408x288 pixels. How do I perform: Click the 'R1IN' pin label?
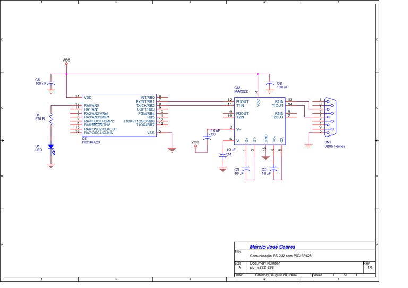point(279,101)
